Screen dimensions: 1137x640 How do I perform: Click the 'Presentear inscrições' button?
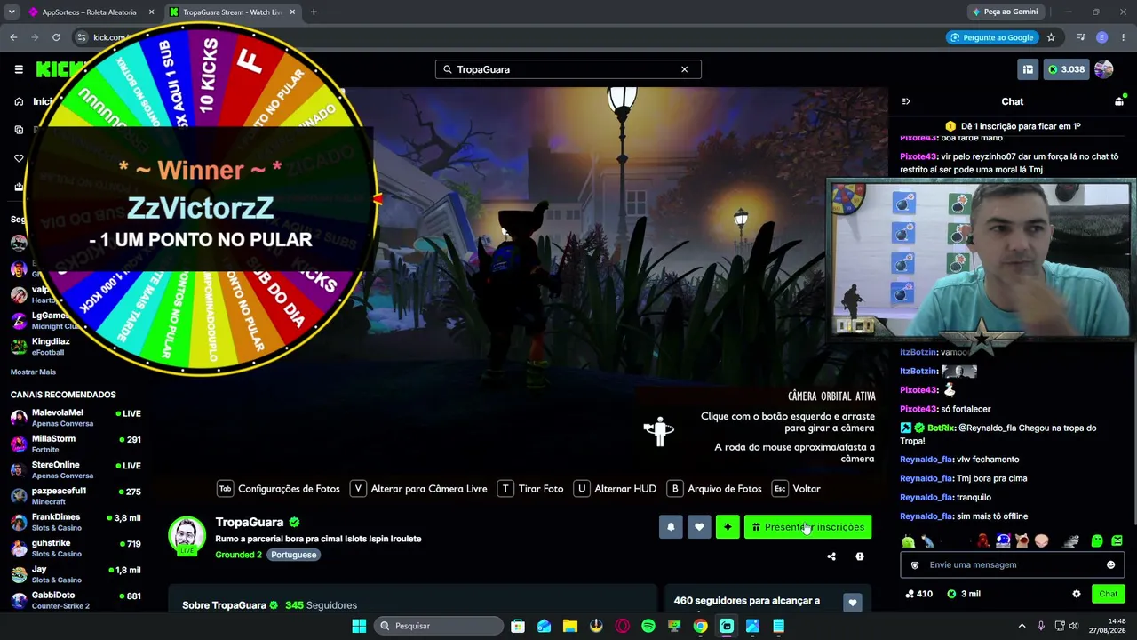(x=807, y=527)
